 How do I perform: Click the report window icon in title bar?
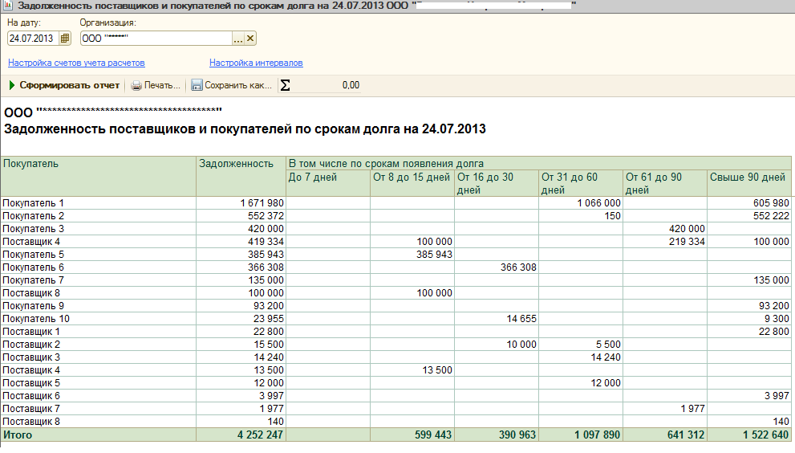(7, 6)
